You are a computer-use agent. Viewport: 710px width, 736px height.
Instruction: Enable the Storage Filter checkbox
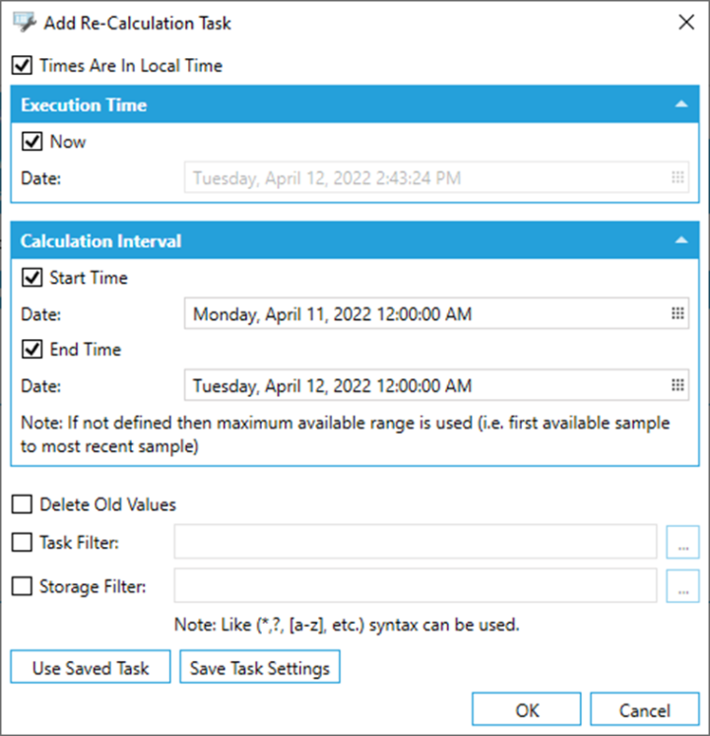pyautogui.click(x=22, y=586)
